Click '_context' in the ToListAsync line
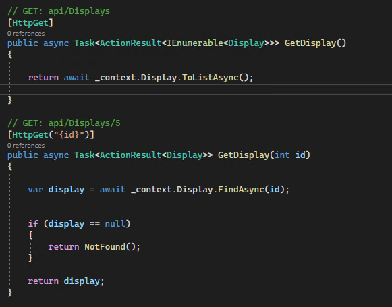Viewport: 392px width, 307px height. click(x=115, y=78)
